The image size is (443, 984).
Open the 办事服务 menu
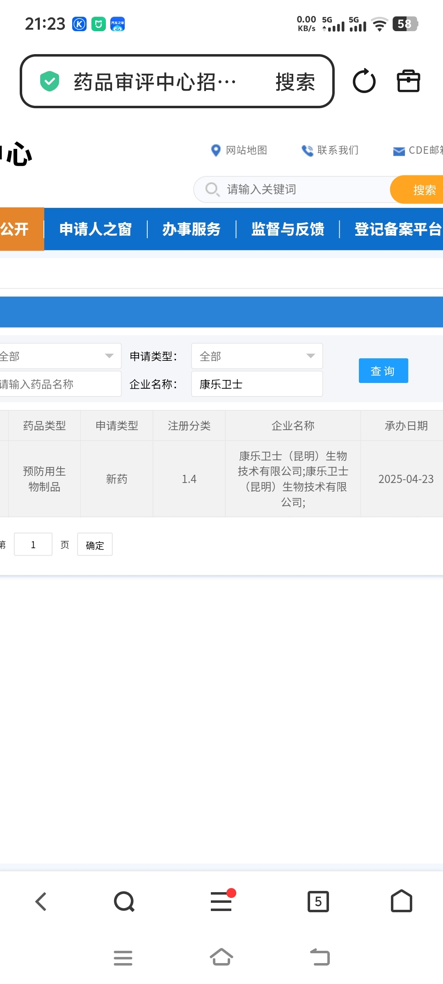point(192,229)
